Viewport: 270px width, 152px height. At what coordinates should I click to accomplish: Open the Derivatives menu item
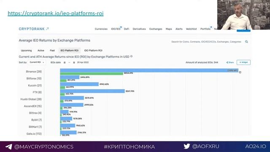[x=139, y=29]
